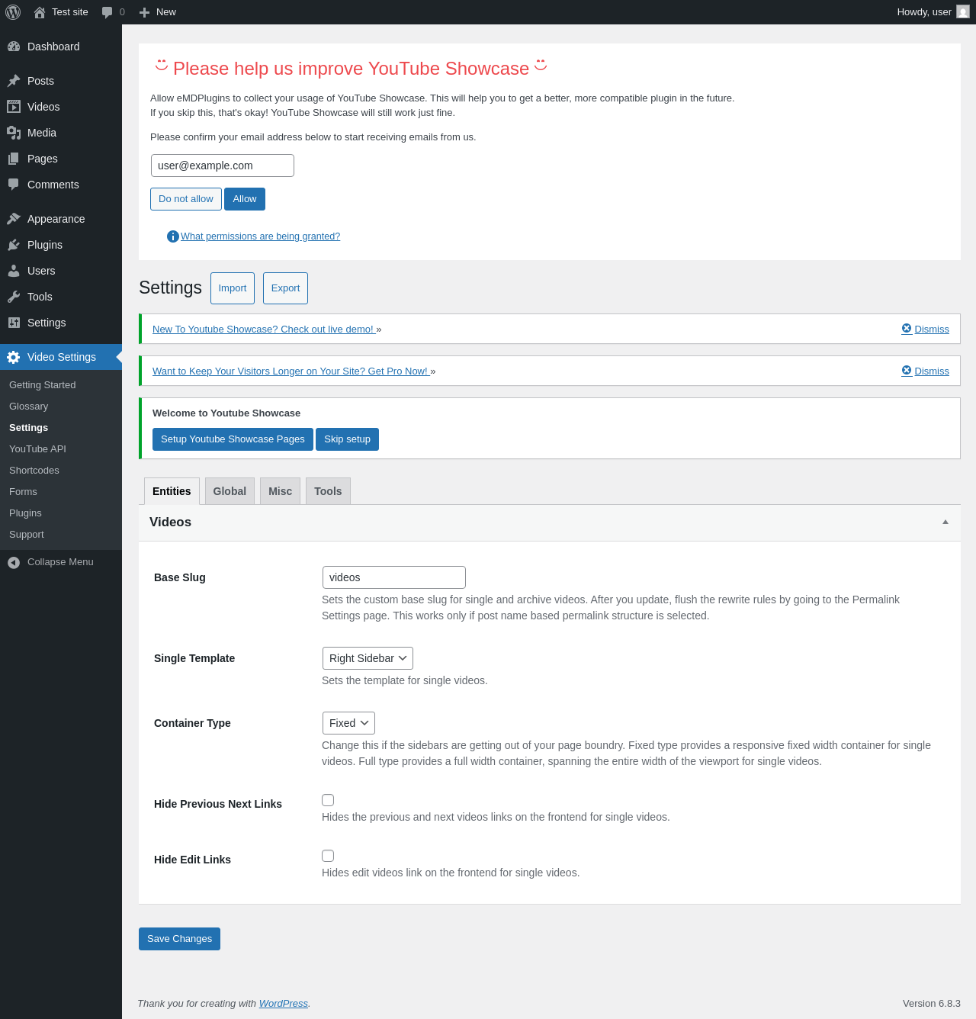Click the Test site home icon
Screen dimensions: 976x1019
(40, 12)
